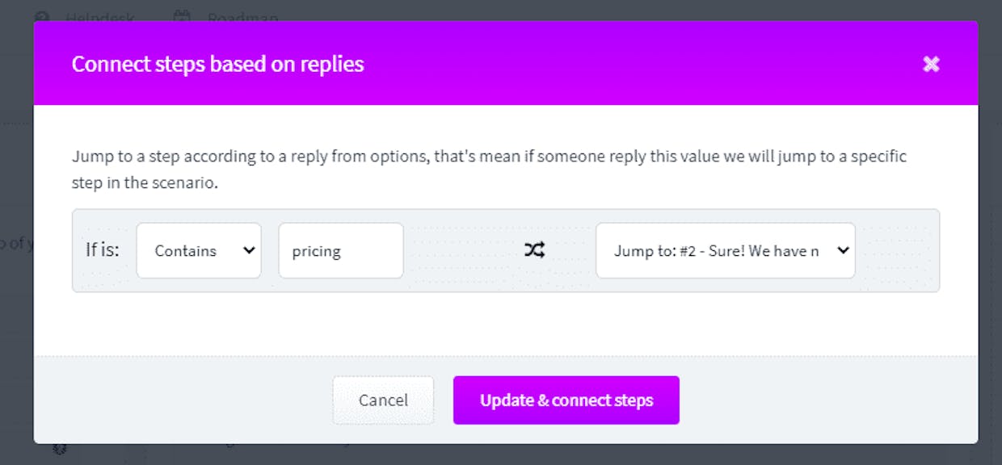Click the chevron arrow on the Contains selector

[248, 250]
